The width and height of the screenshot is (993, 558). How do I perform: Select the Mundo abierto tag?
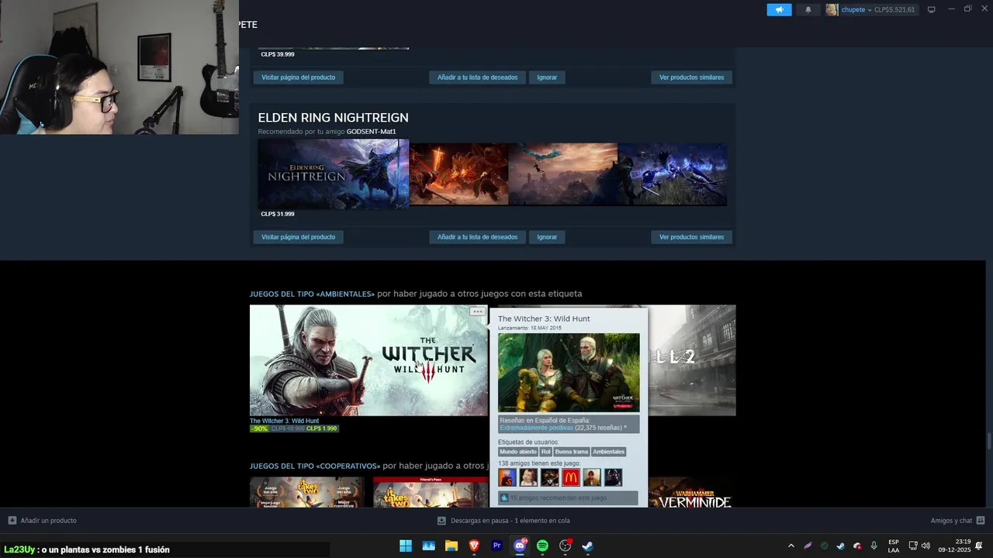click(517, 452)
